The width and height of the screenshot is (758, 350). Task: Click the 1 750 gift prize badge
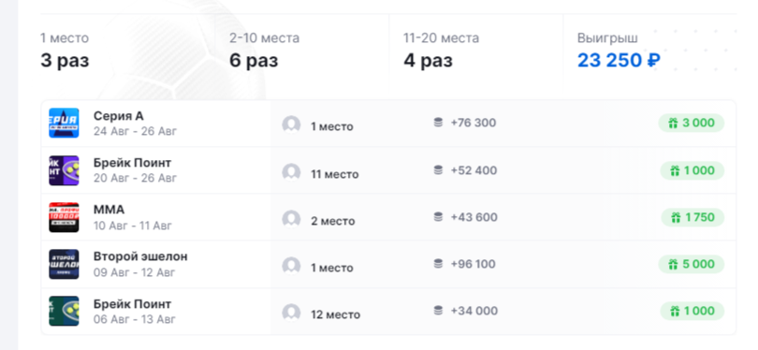(692, 217)
